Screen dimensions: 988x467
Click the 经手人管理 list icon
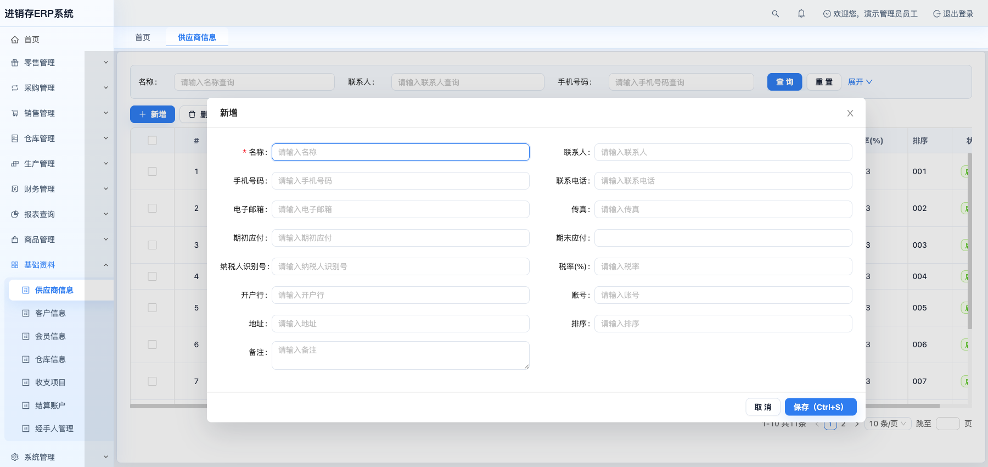tap(26, 429)
